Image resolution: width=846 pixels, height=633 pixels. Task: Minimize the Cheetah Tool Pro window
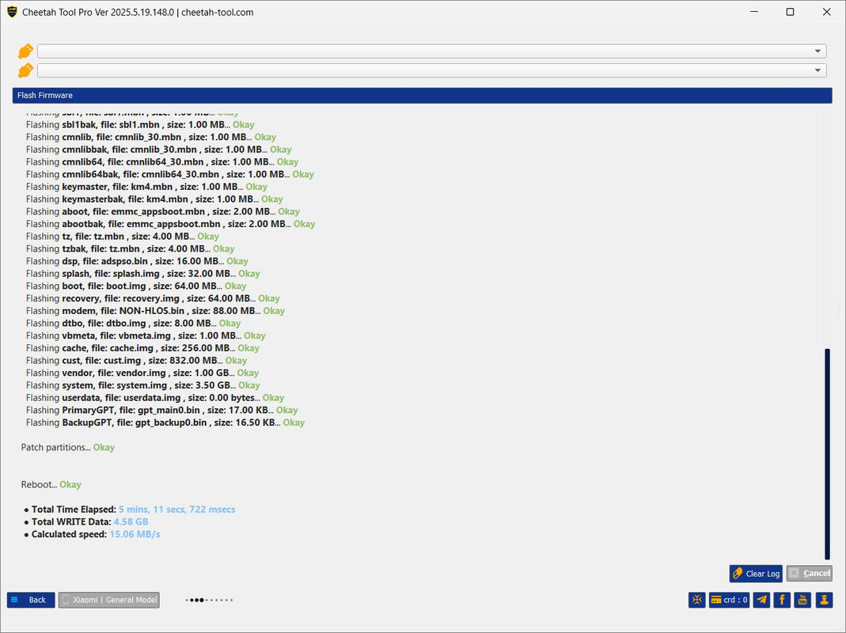[754, 12]
